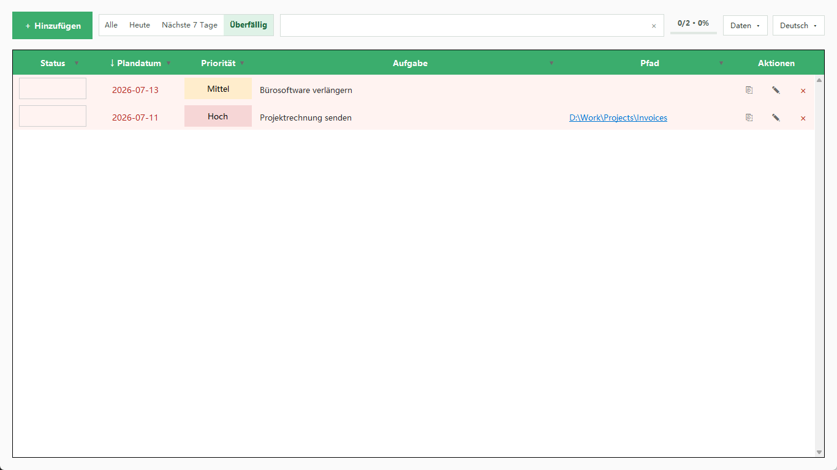Click the Hinzufügen button
Image resolution: width=837 pixels, height=470 pixels.
[53, 26]
